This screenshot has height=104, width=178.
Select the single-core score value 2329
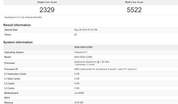(x=47, y=10)
